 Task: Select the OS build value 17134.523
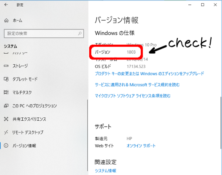coord(136,66)
